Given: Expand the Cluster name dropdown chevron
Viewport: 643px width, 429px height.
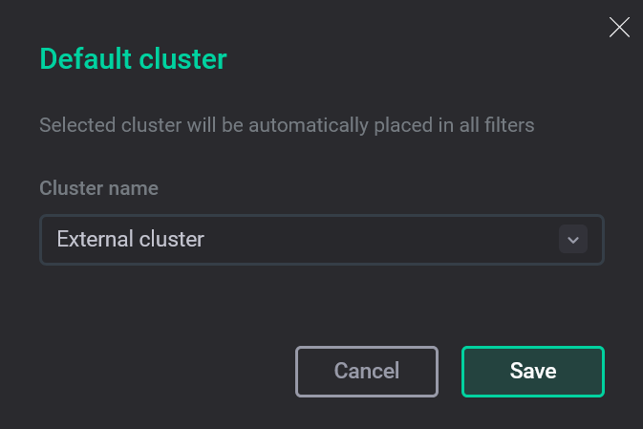Looking at the screenshot, I should [572, 240].
